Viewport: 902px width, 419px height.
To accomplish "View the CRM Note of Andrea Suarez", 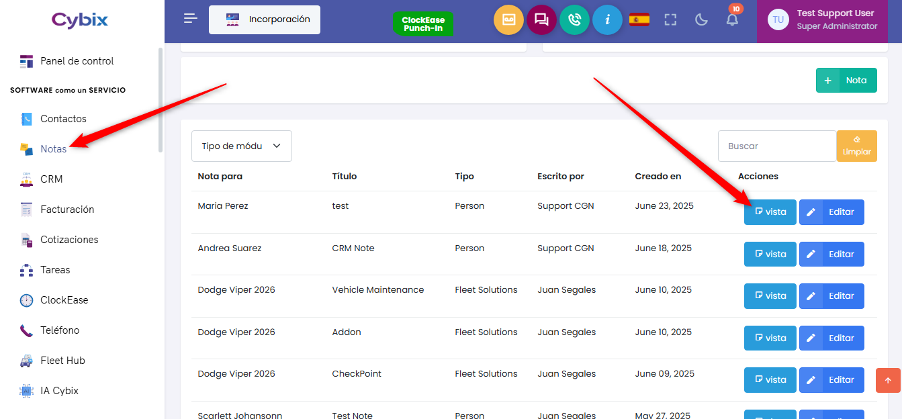I will pos(770,254).
